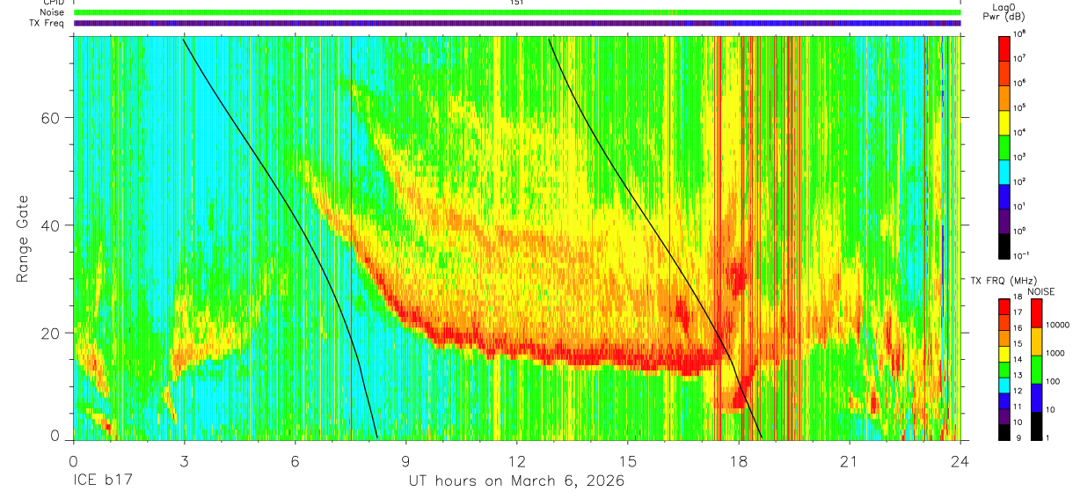The height and width of the screenshot is (499, 1080).
Task: Click the x-axis tick label '21'
Action: coord(850,461)
